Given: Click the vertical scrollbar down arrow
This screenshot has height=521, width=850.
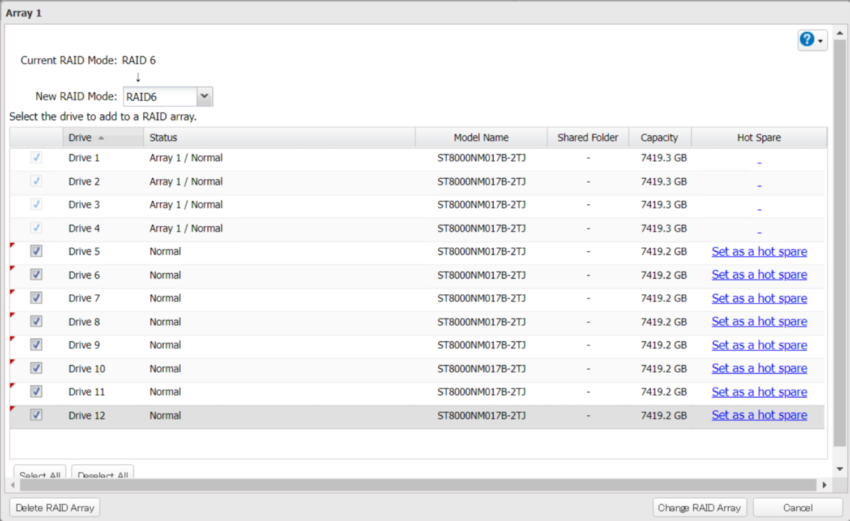Looking at the screenshot, I should pos(840,469).
